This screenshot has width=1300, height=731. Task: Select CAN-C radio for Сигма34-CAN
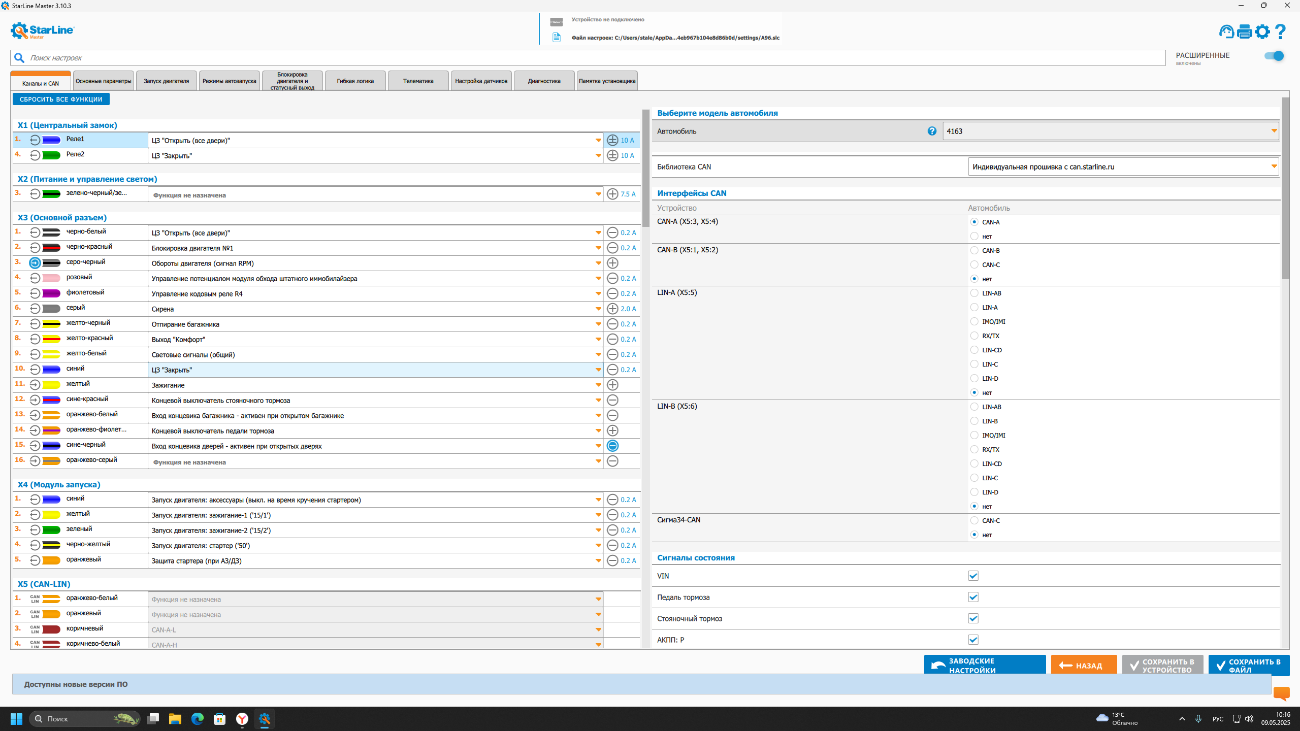[974, 520]
